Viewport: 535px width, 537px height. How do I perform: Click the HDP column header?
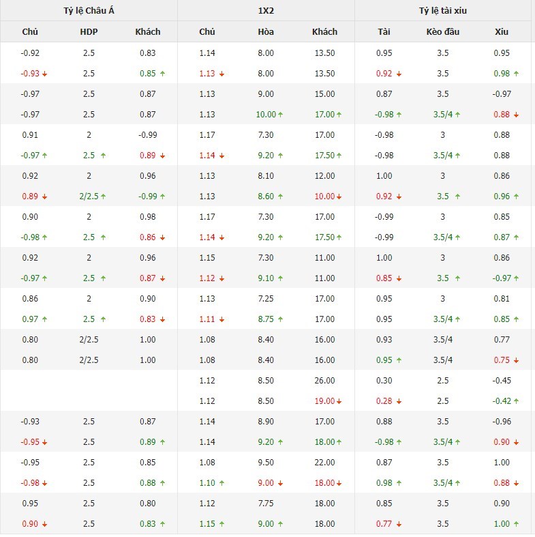point(89,31)
